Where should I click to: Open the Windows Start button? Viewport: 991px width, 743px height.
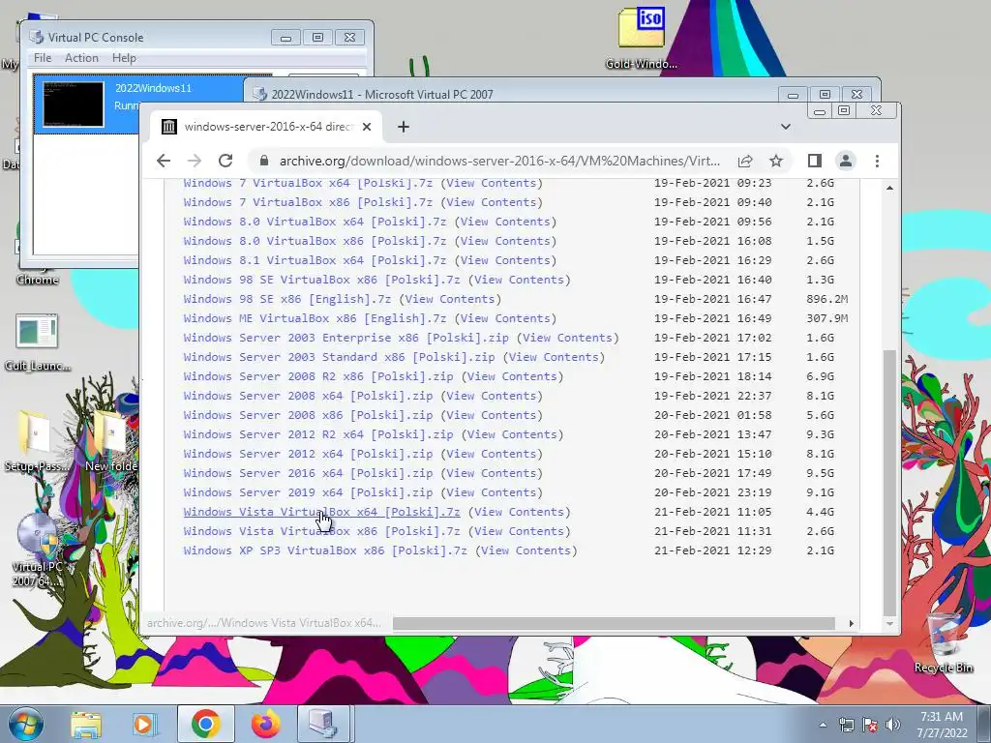pos(26,724)
